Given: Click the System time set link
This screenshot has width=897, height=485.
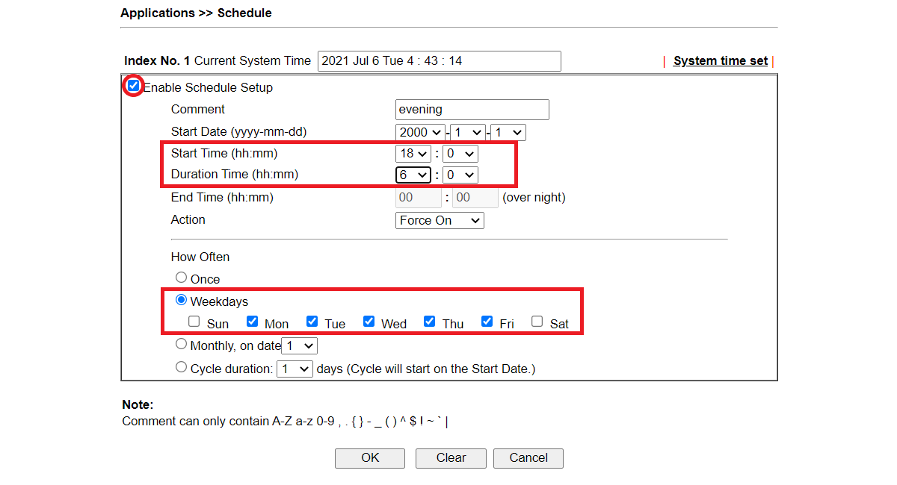Looking at the screenshot, I should (720, 61).
